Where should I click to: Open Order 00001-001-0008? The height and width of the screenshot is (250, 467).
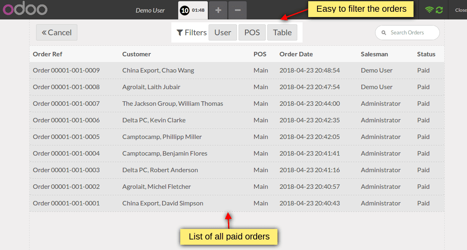[237, 87]
